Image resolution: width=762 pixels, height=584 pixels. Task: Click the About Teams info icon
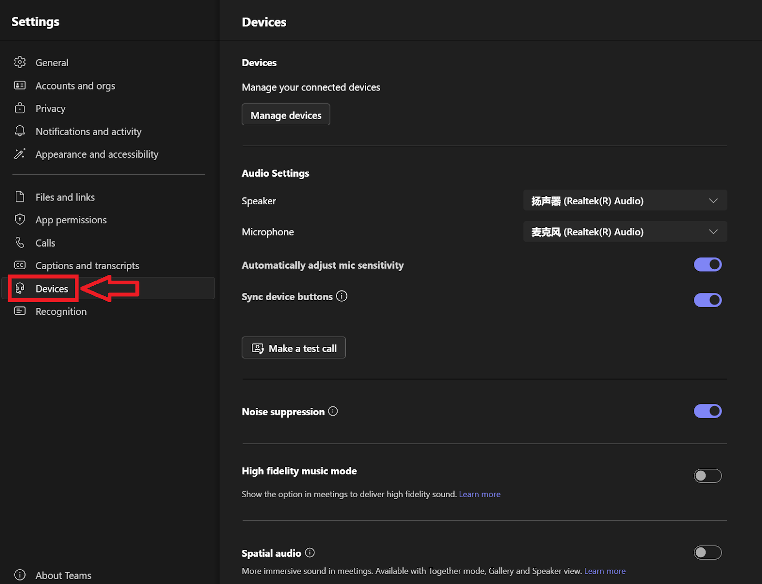tap(20, 575)
